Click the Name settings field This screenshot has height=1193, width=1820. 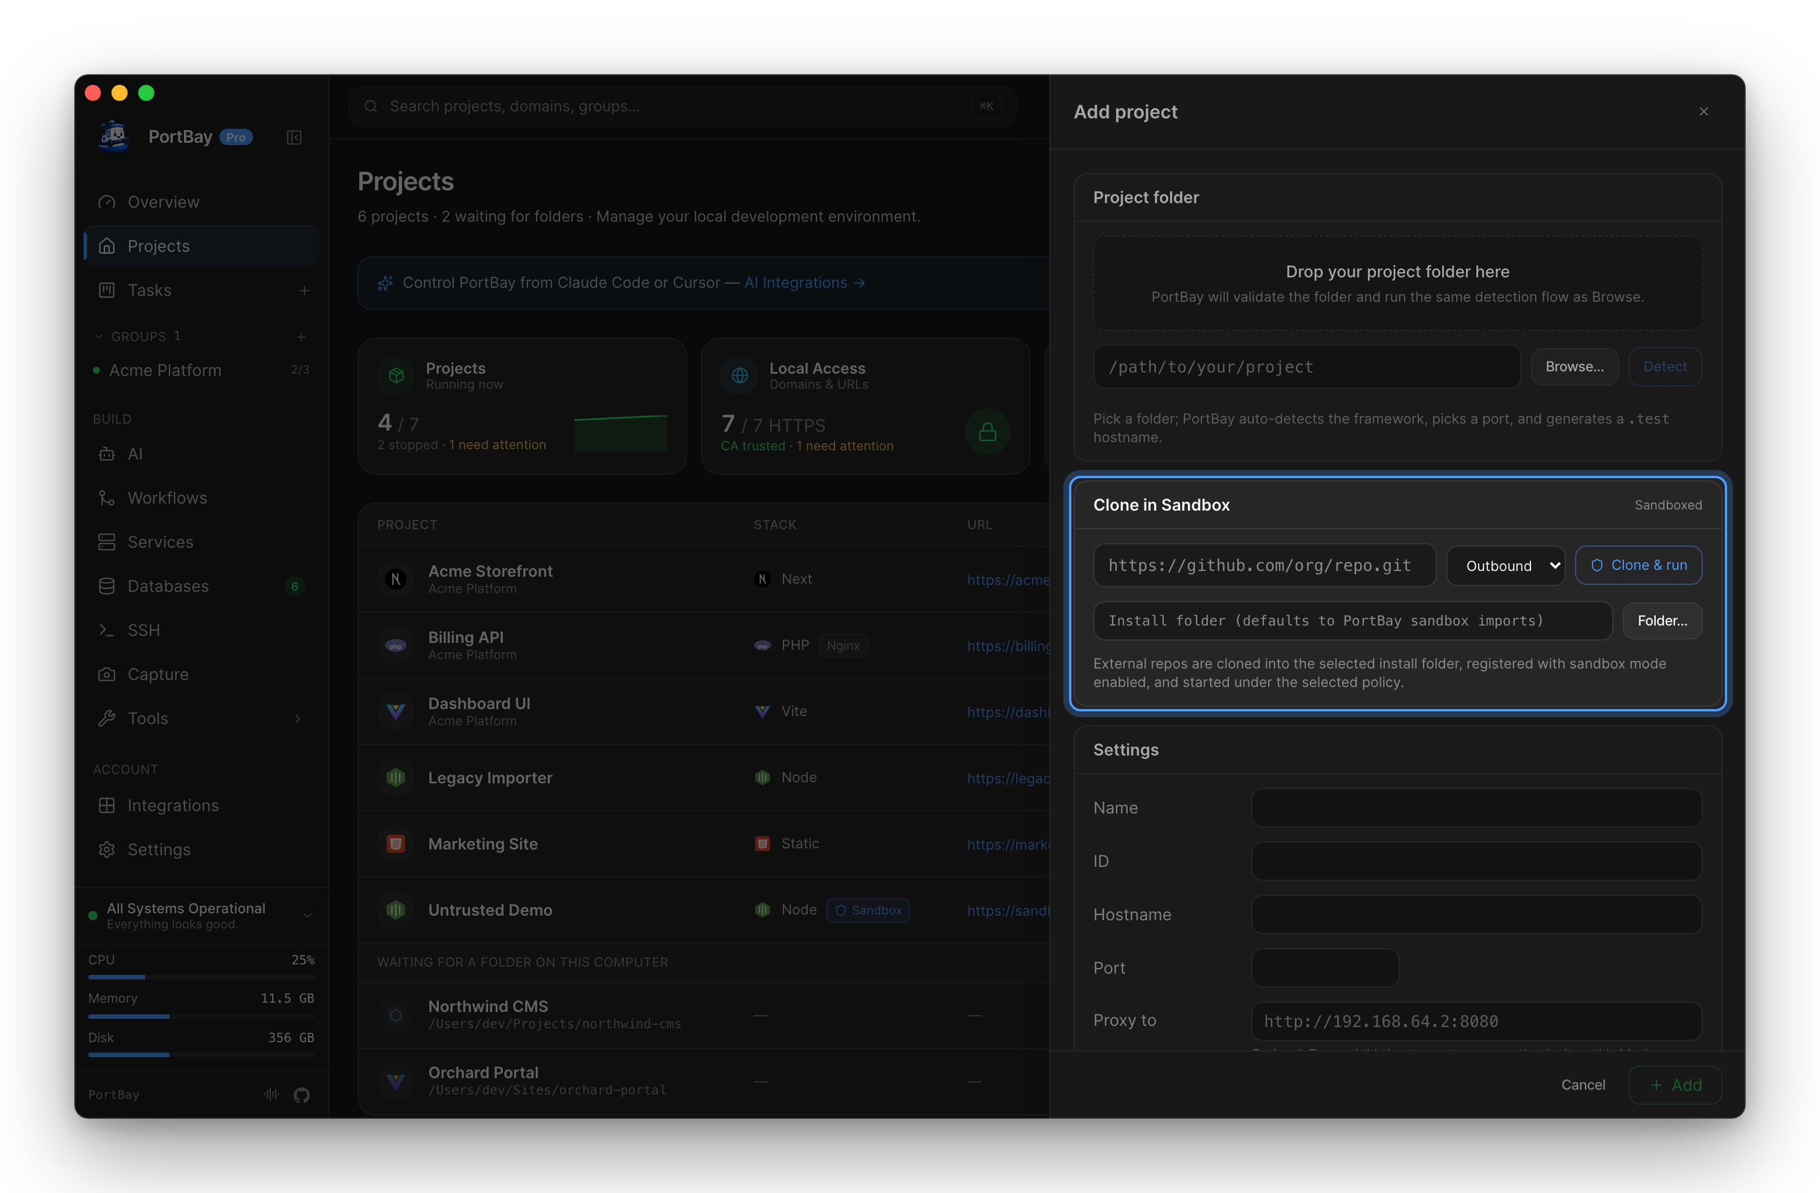pos(1476,808)
